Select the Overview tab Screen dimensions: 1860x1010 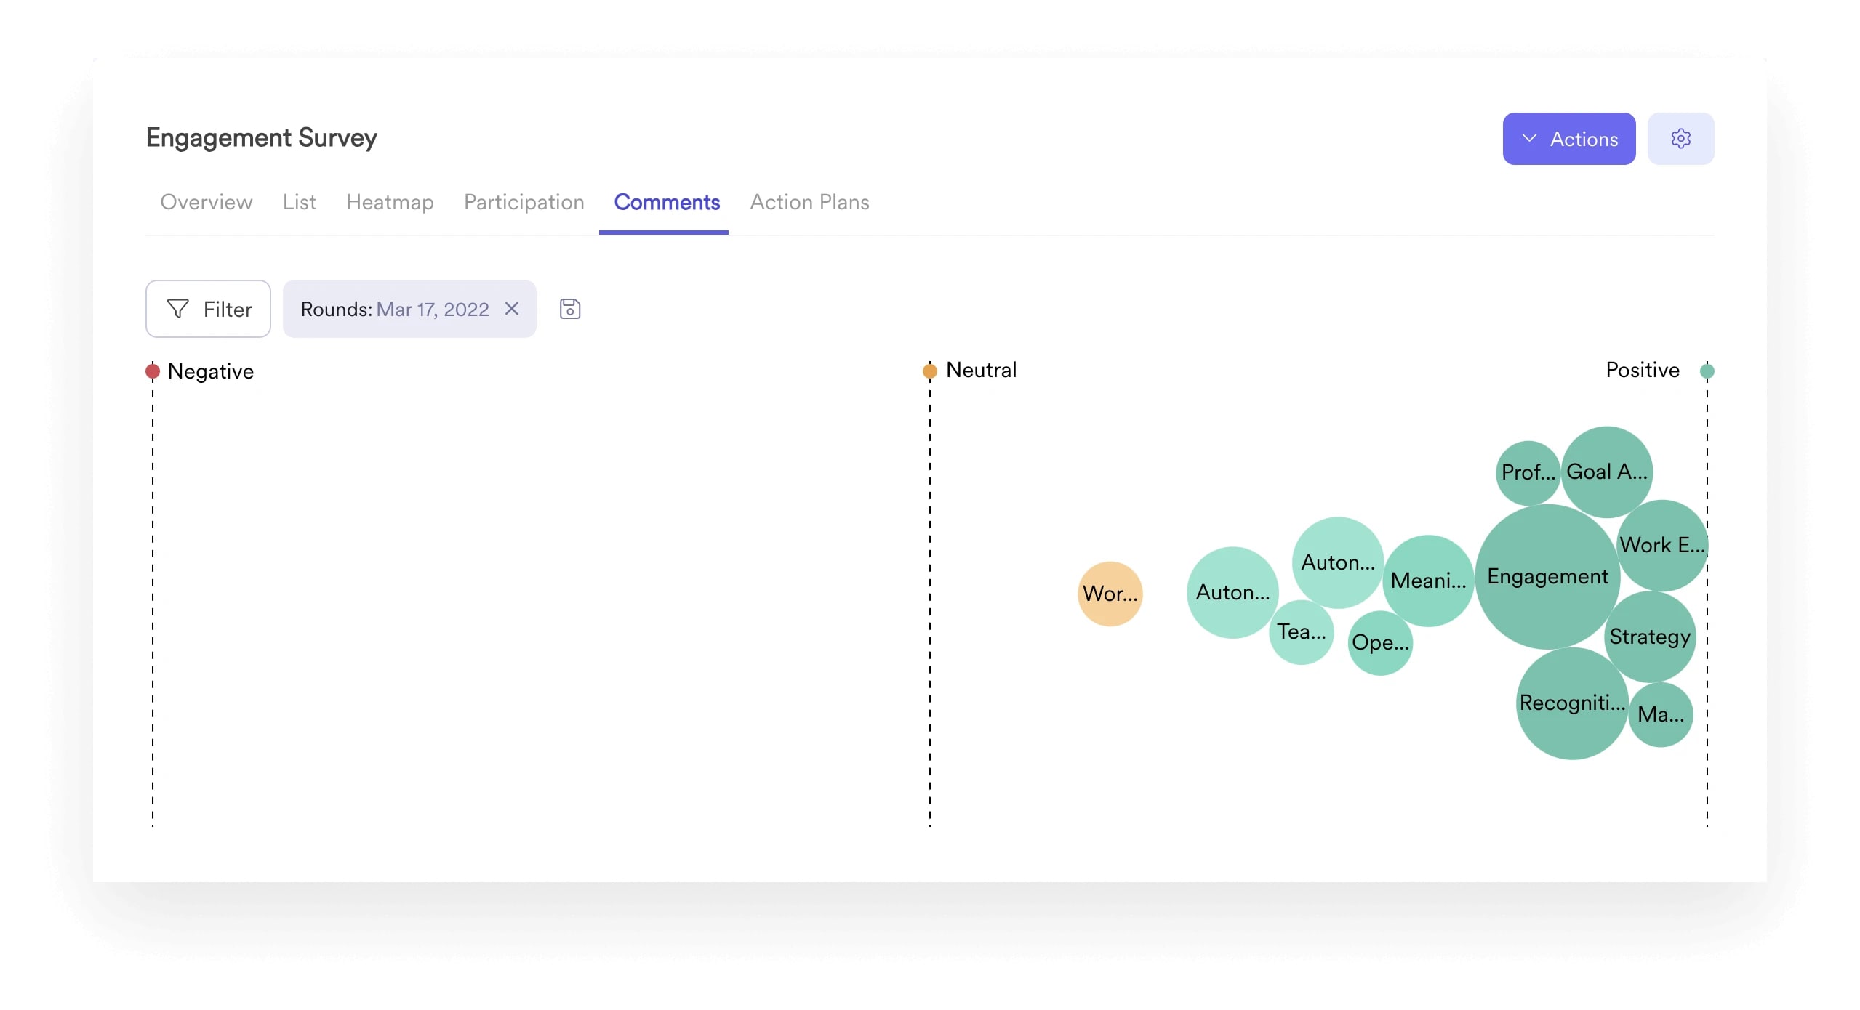click(206, 202)
